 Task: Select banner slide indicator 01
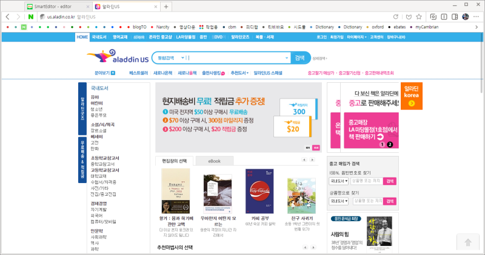pyautogui.click(x=308, y=147)
